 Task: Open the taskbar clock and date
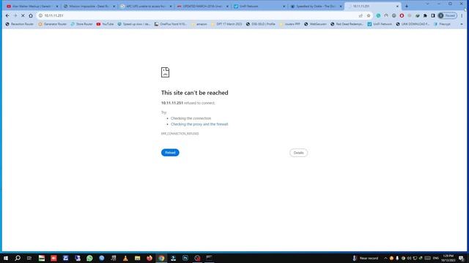[x=448, y=258]
